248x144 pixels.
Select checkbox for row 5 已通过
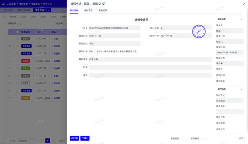pyautogui.click(x=17, y=68)
